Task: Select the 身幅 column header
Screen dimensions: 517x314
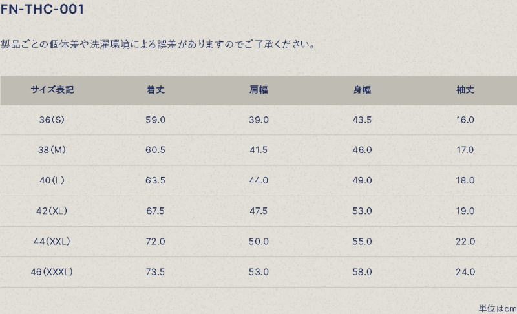Action: (x=362, y=90)
